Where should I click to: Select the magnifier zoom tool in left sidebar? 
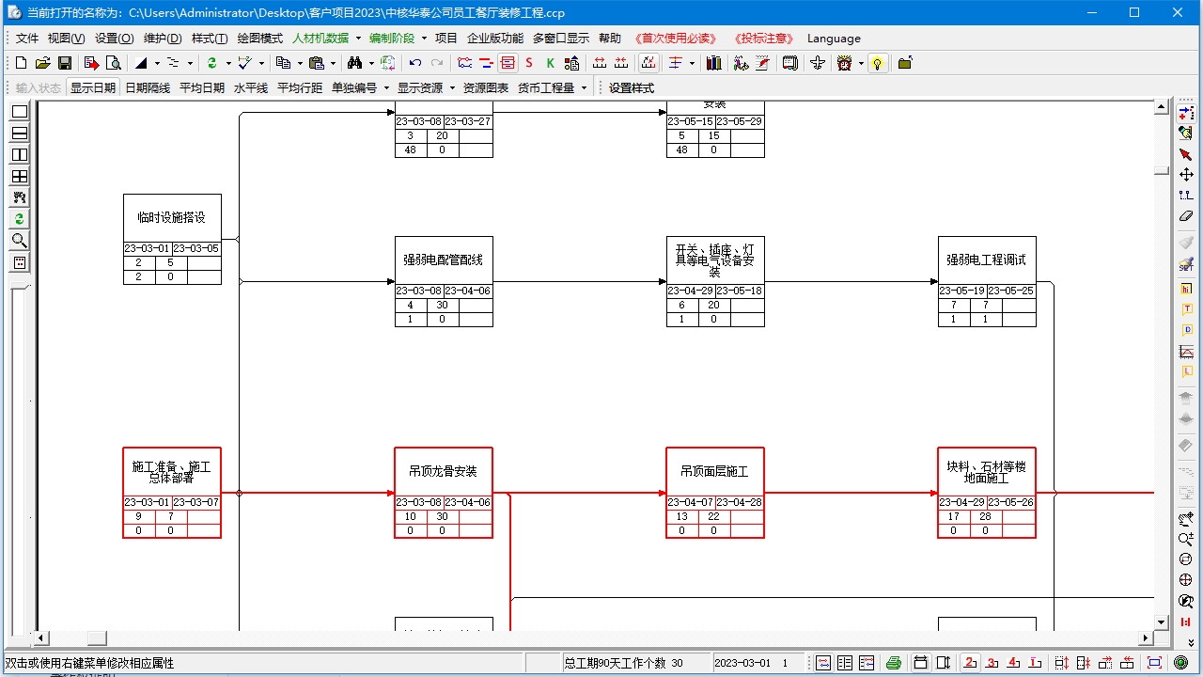pyautogui.click(x=19, y=241)
